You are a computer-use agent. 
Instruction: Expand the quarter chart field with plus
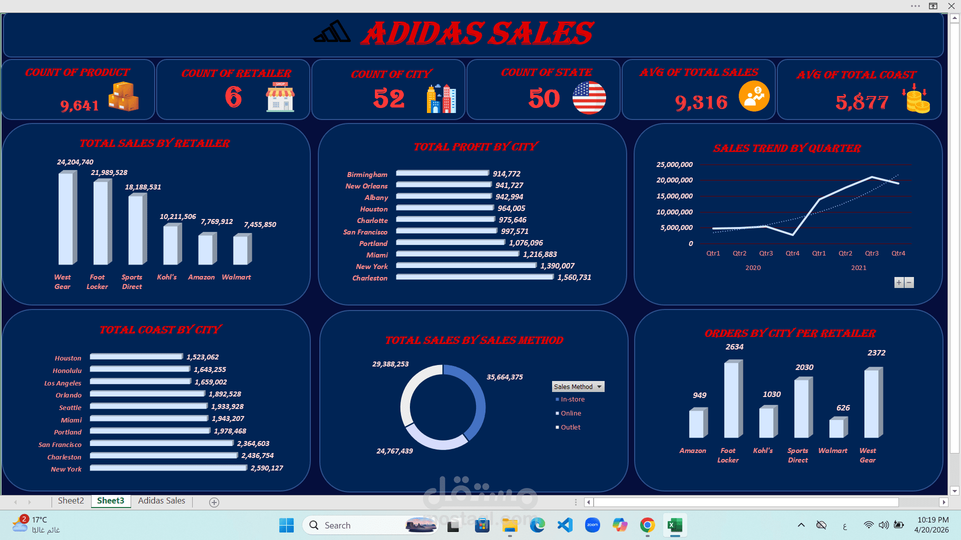click(x=899, y=282)
